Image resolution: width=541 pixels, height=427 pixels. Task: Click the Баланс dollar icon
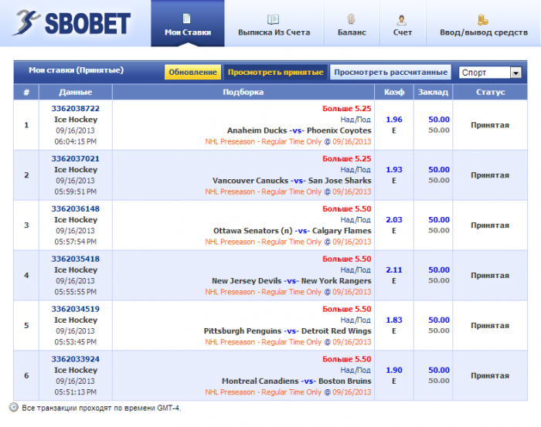pyautogui.click(x=351, y=19)
